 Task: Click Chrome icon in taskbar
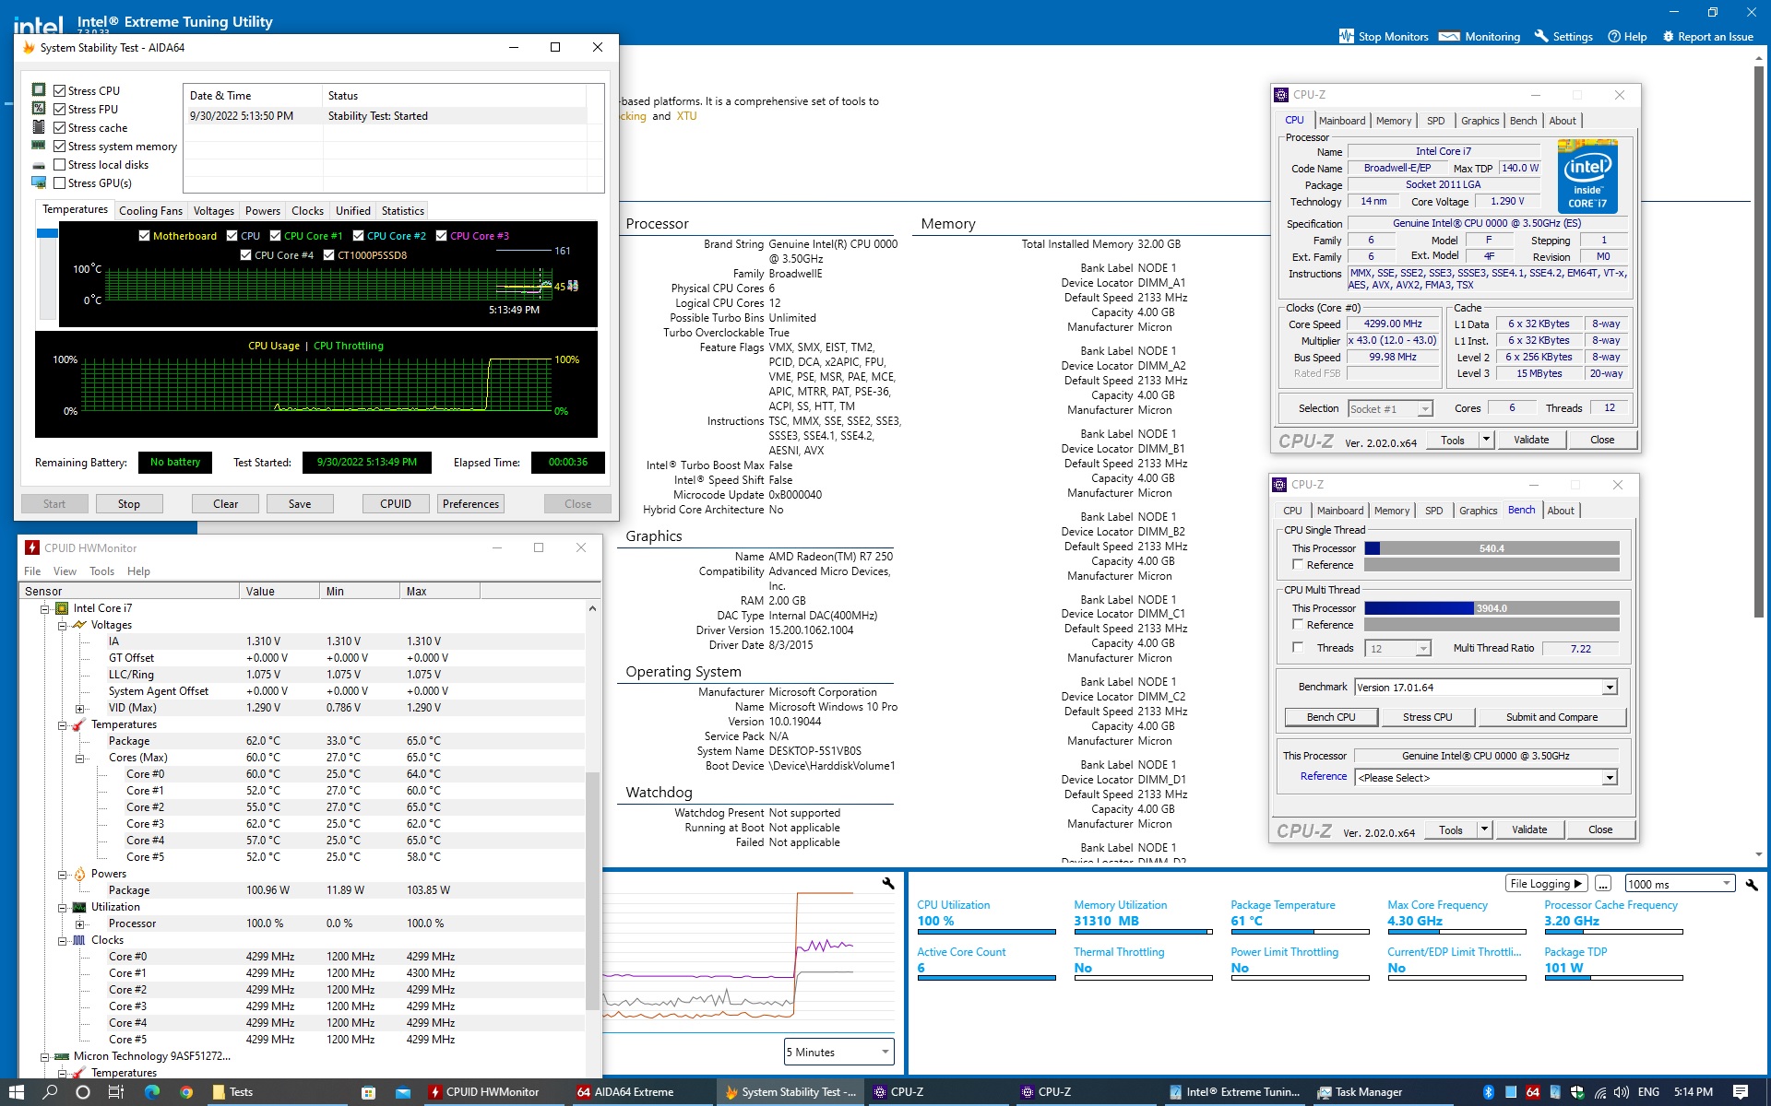(186, 1092)
